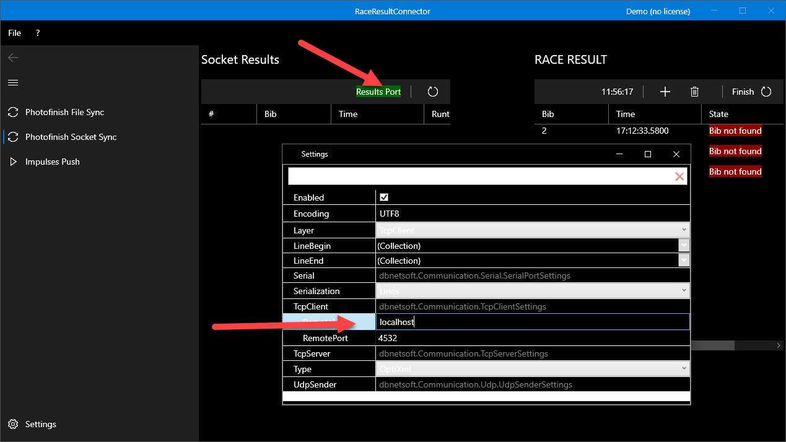Open the File menu

click(14, 33)
